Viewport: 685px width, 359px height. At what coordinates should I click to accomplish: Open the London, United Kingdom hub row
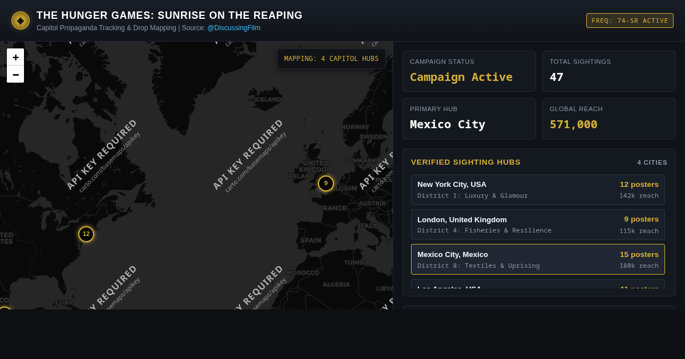pos(538,225)
